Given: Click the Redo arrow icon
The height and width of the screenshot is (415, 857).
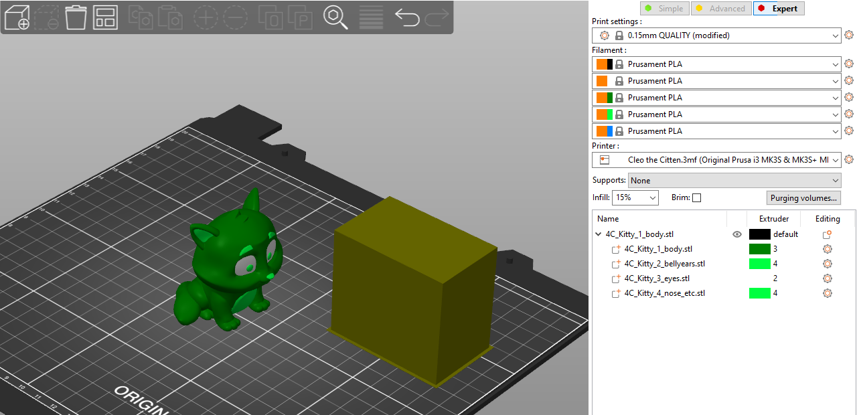Looking at the screenshot, I should pyautogui.click(x=437, y=17).
